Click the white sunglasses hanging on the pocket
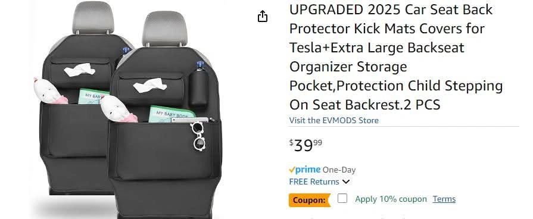533x219 pixels. click(x=198, y=136)
